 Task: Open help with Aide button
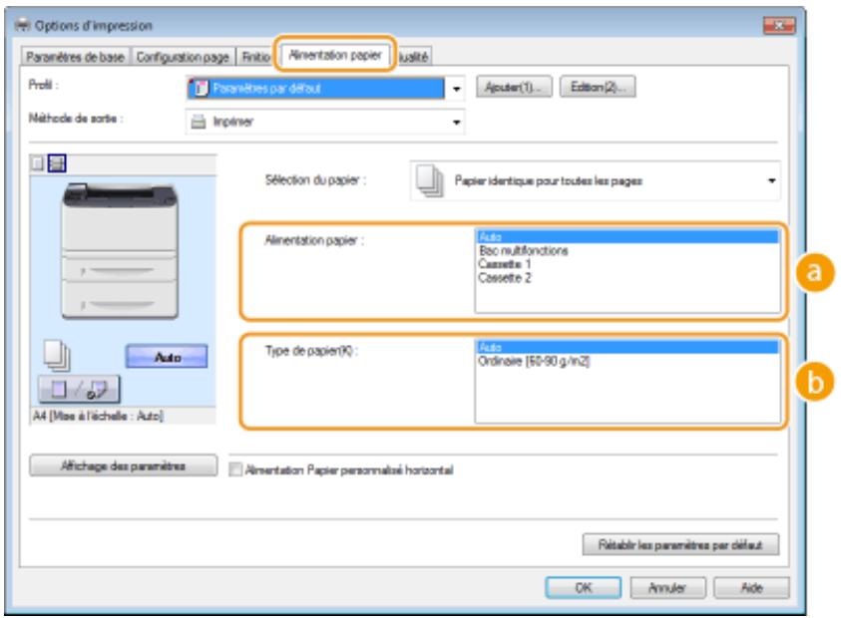751,588
